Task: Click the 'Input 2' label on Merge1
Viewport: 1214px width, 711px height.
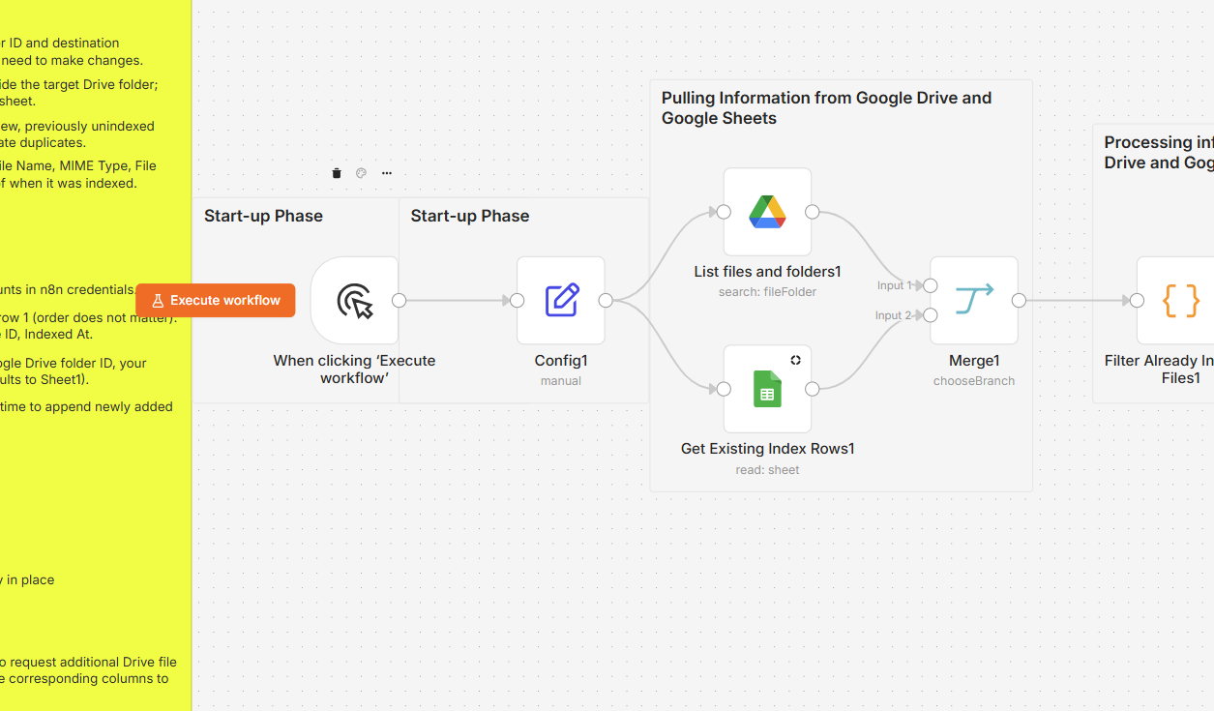Action: [894, 315]
